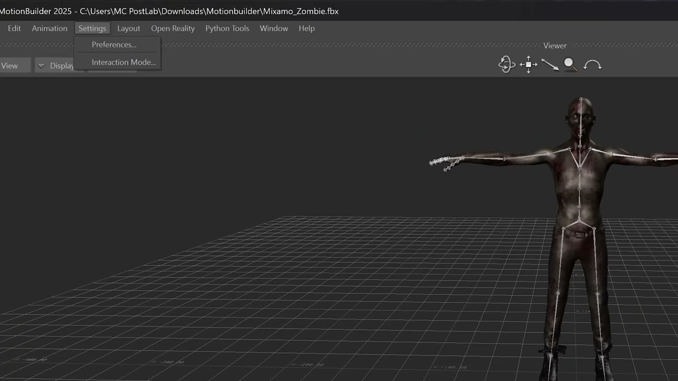
Task: Close the open Settings menu
Action: pyautogui.click(x=92, y=29)
